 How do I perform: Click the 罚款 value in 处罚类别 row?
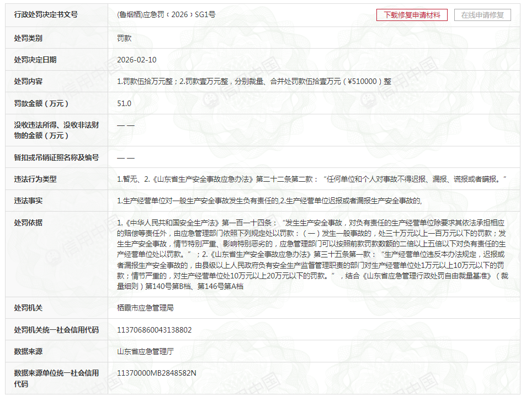[x=124, y=38]
